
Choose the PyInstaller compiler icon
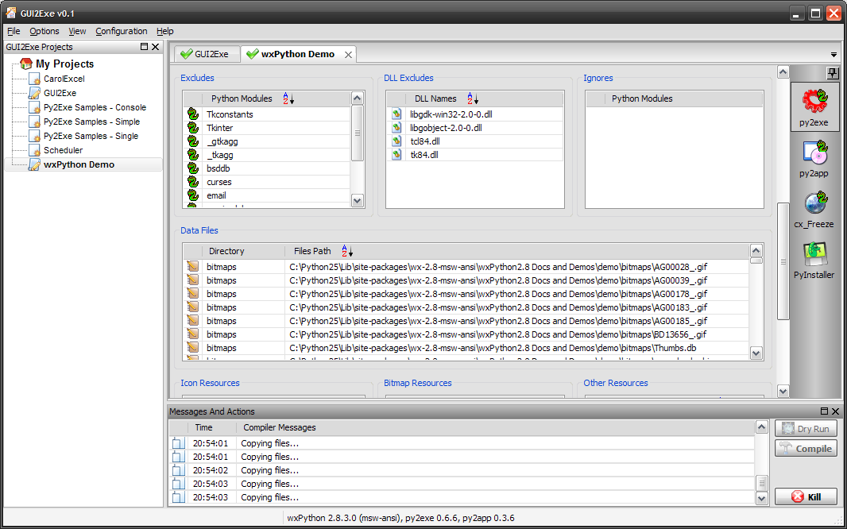point(814,254)
